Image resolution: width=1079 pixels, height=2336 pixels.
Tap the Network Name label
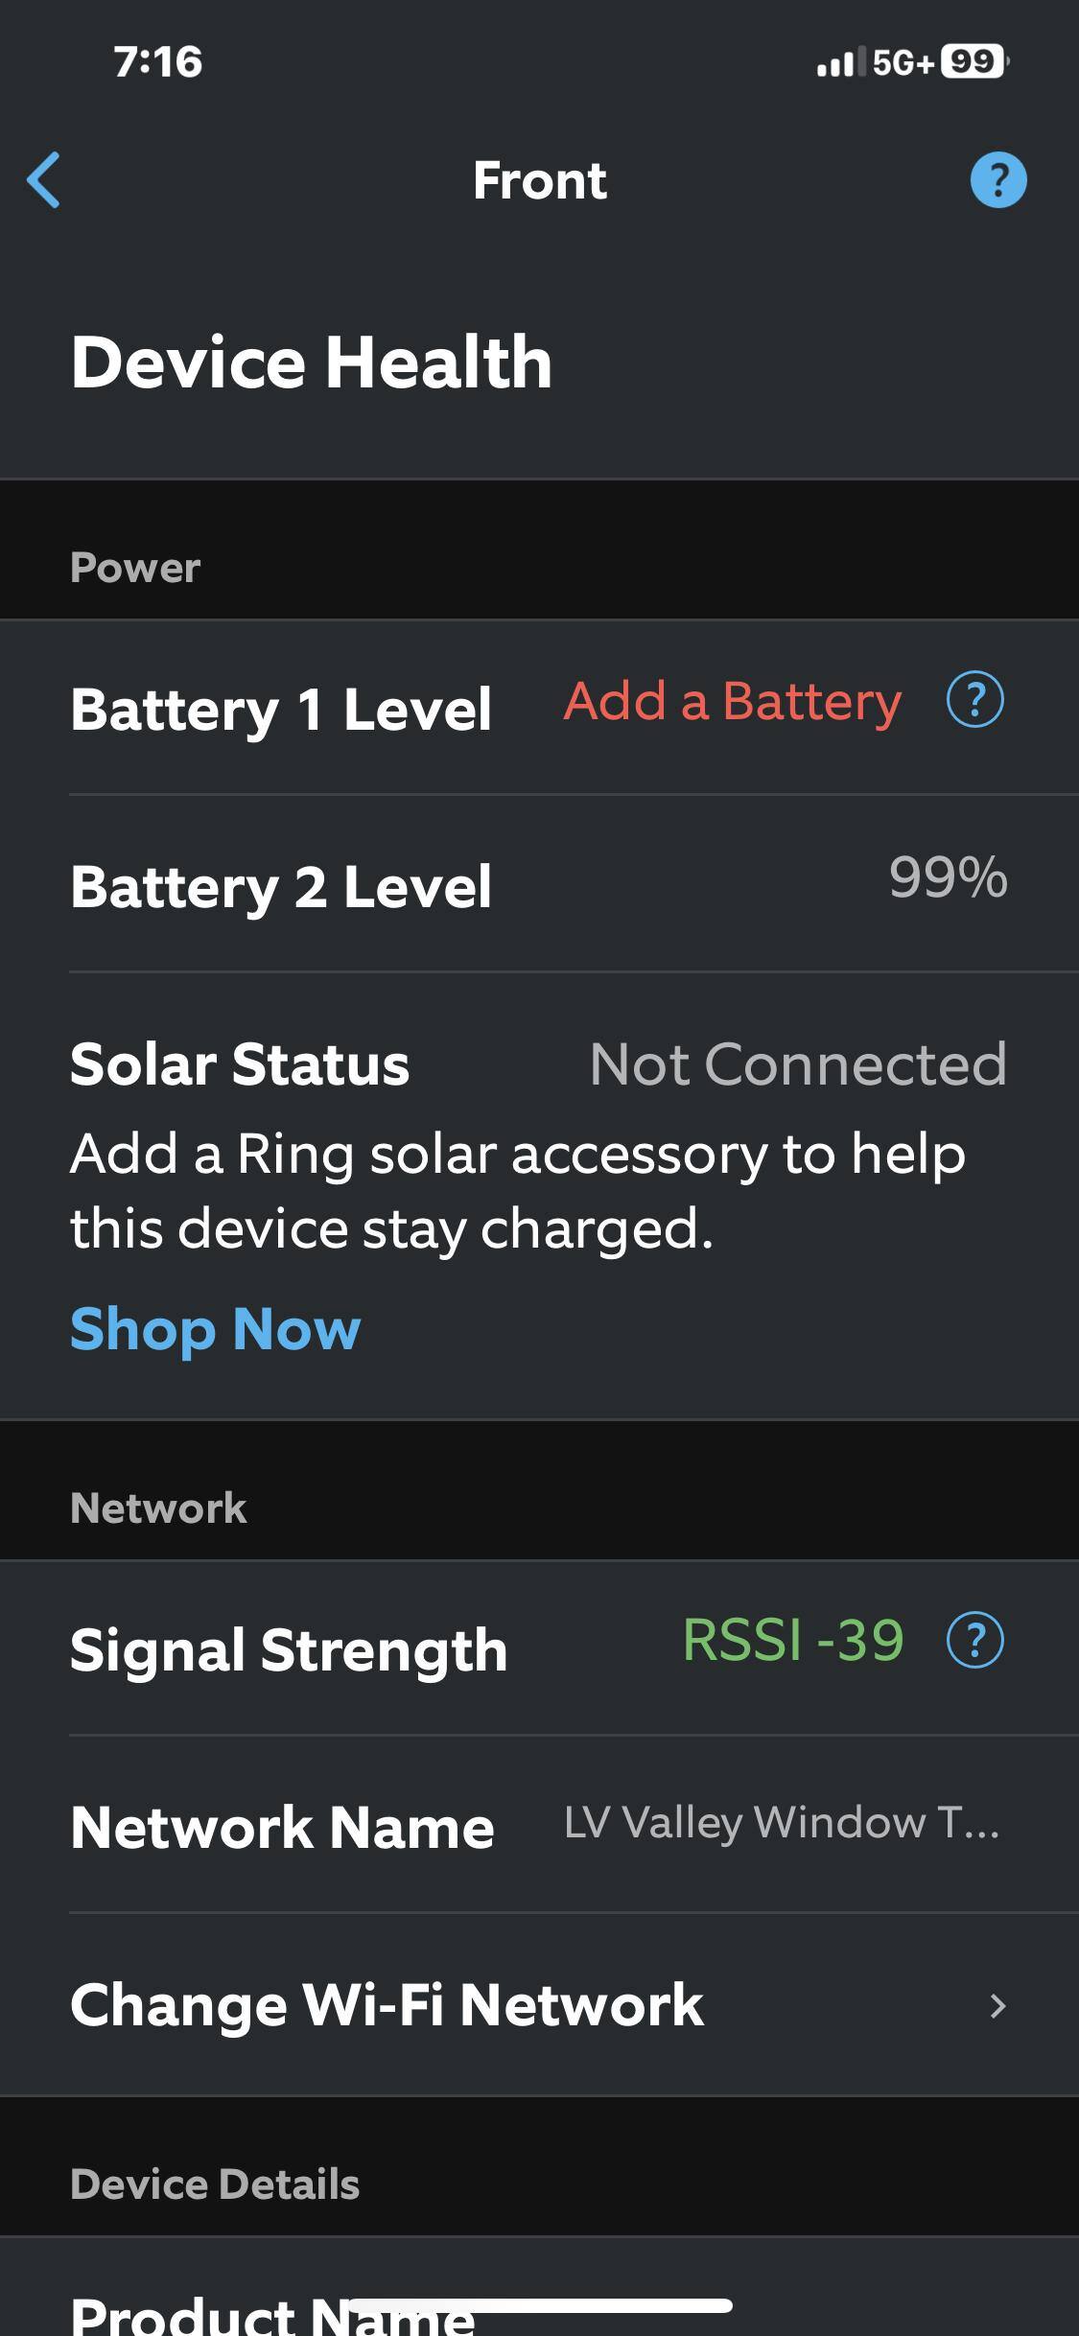(x=282, y=1828)
